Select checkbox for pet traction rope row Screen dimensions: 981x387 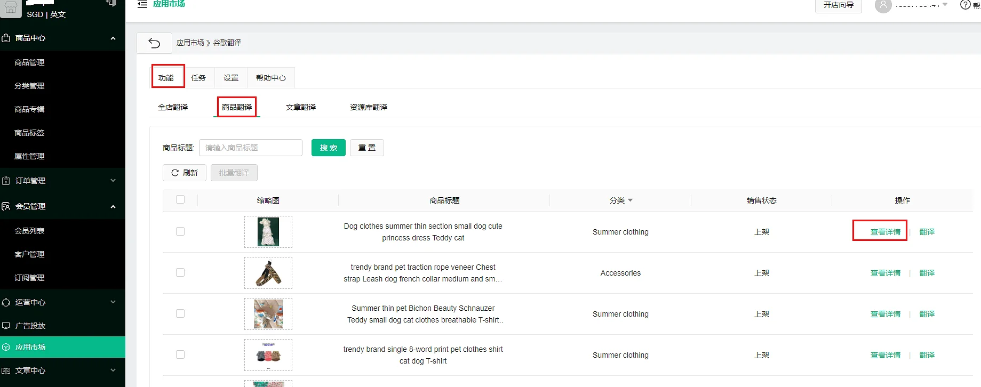(x=180, y=272)
